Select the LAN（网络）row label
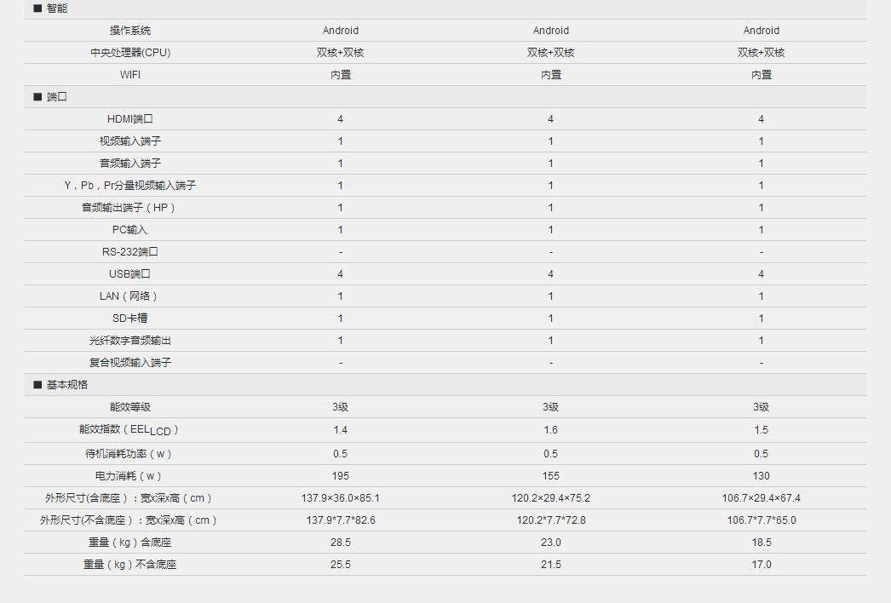This screenshot has width=891, height=603. (129, 296)
